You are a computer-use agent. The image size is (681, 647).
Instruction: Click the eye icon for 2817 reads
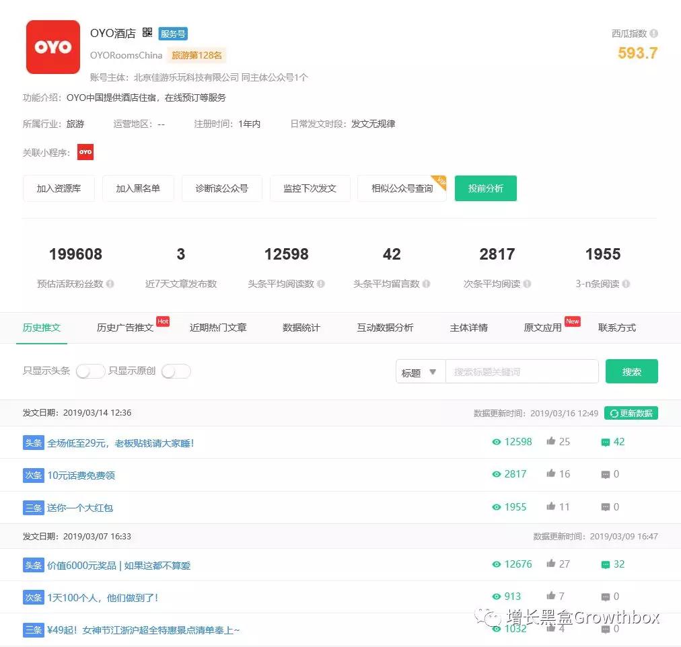(x=497, y=474)
